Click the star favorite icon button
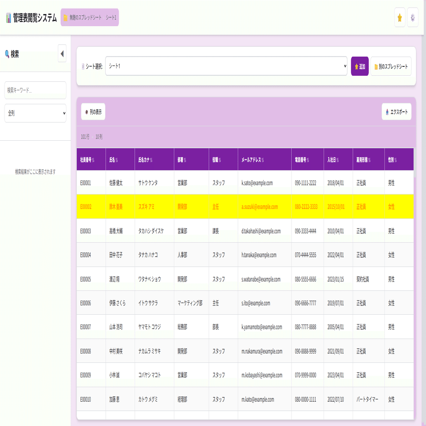Image resolution: width=426 pixels, height=426 pixels. point(400,18)
